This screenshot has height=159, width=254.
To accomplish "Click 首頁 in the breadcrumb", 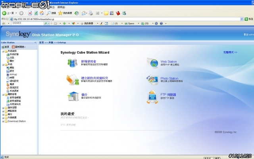I will pos(41,42).
